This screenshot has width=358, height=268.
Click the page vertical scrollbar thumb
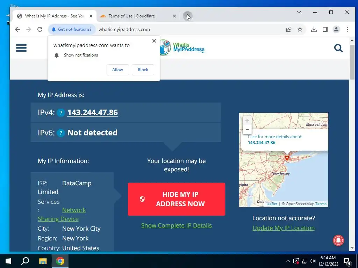click(x=352, y=62)
